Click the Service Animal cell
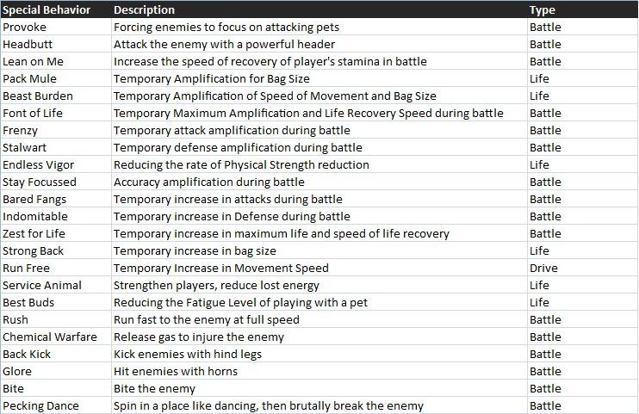Screen dimensions: 639x414 click(x=42, y=285)
